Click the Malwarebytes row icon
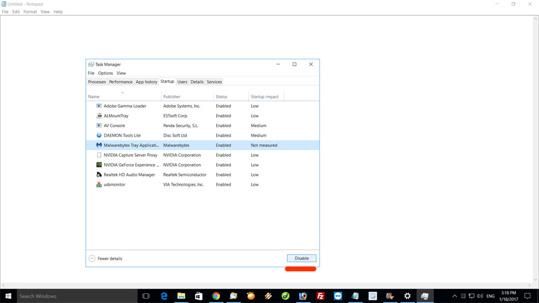This screenshot has height=303, width=539. click(99, 145)
